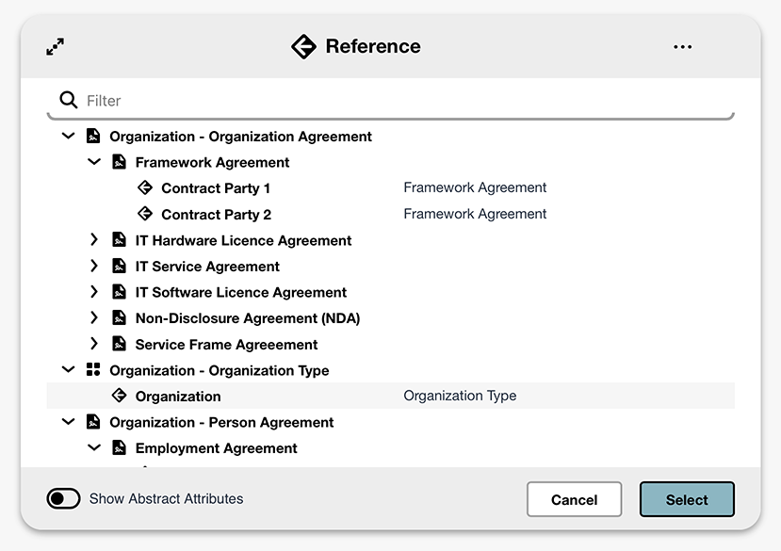
Task: Click the Contract Party 1 reference icon
Action: [x=145, y=187]
